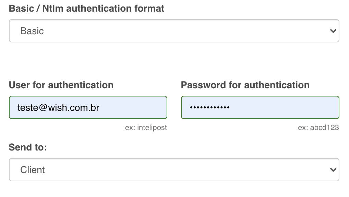Click the chevron arrow beside Basic
The height and width of the screenshot is (197, 349).
point(333,31)
